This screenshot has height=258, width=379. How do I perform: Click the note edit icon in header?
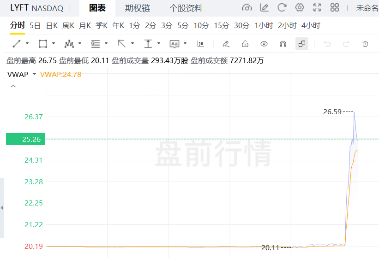pos(264,8)
